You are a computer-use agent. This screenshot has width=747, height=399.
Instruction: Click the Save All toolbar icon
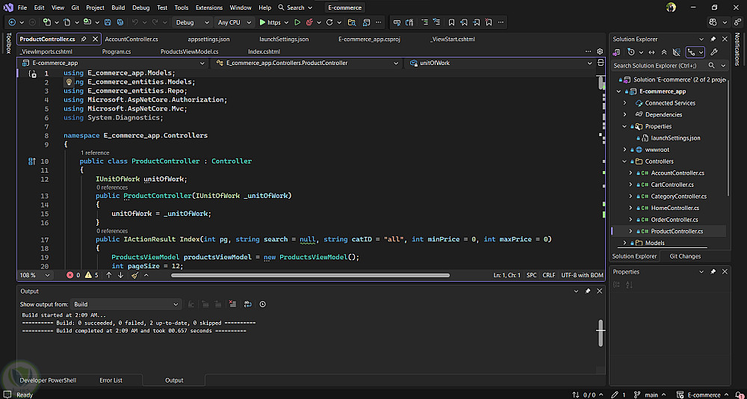pos(120,22)
